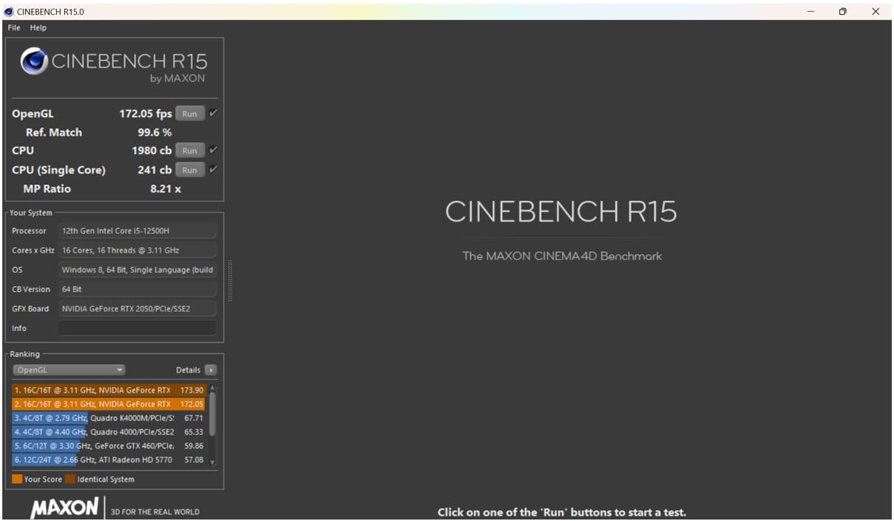Click the ranking list scroll-down arrow
Viewport: 894px width, 521px height.
[213, 463]
